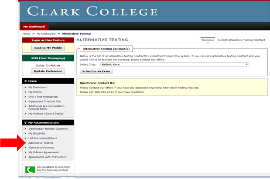Open List Accommodations link
Viewport: 270px width, 179px height.
click(x=43, y=138)
